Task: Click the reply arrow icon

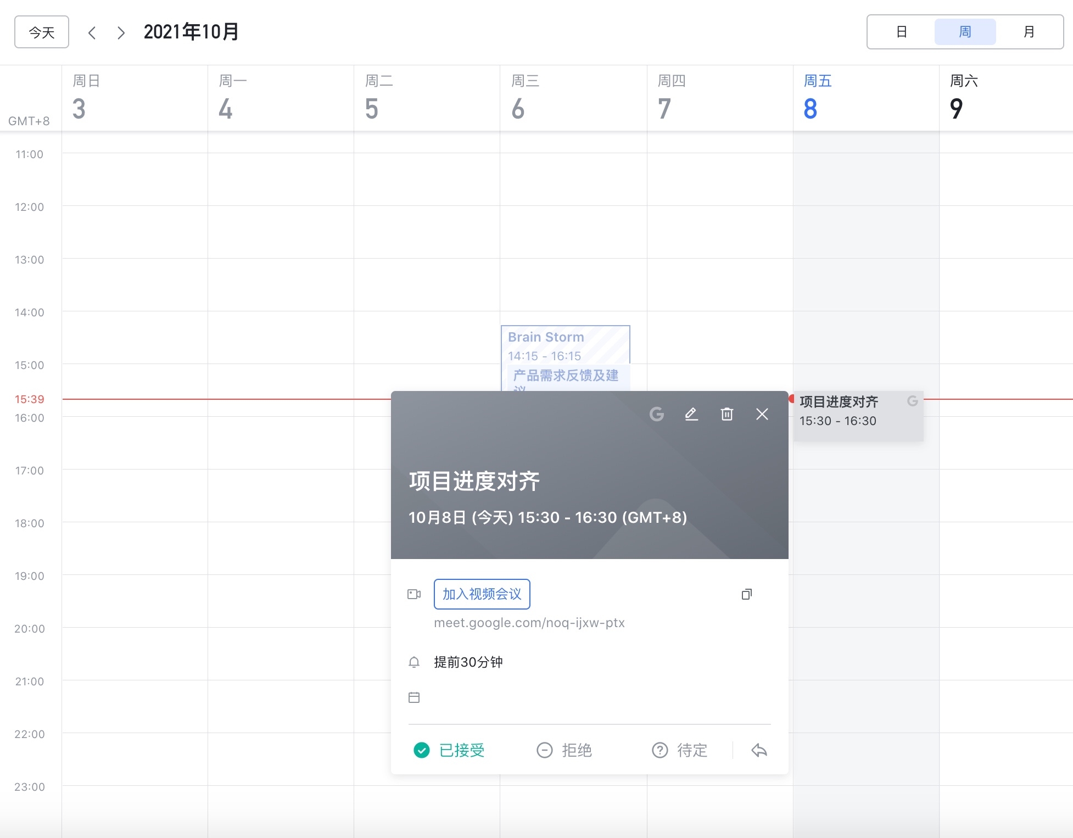Action: pos(759,750)
